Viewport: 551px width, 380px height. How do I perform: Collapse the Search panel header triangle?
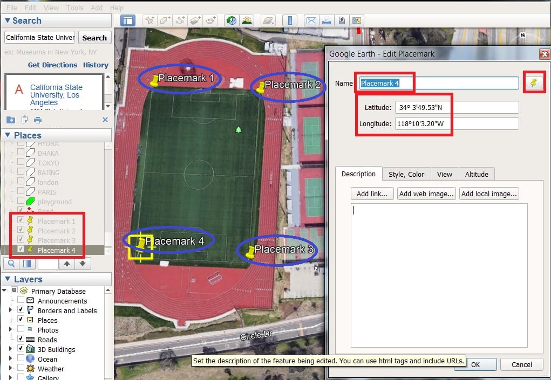coord(8,20)
